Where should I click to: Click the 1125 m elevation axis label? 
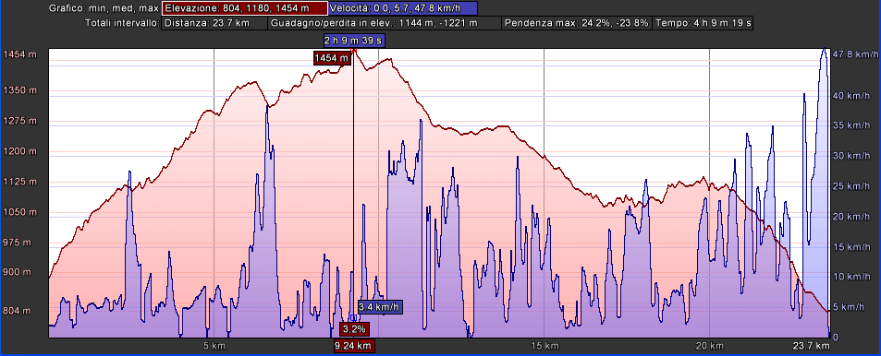pyautogui.click(x=19, y=181)
